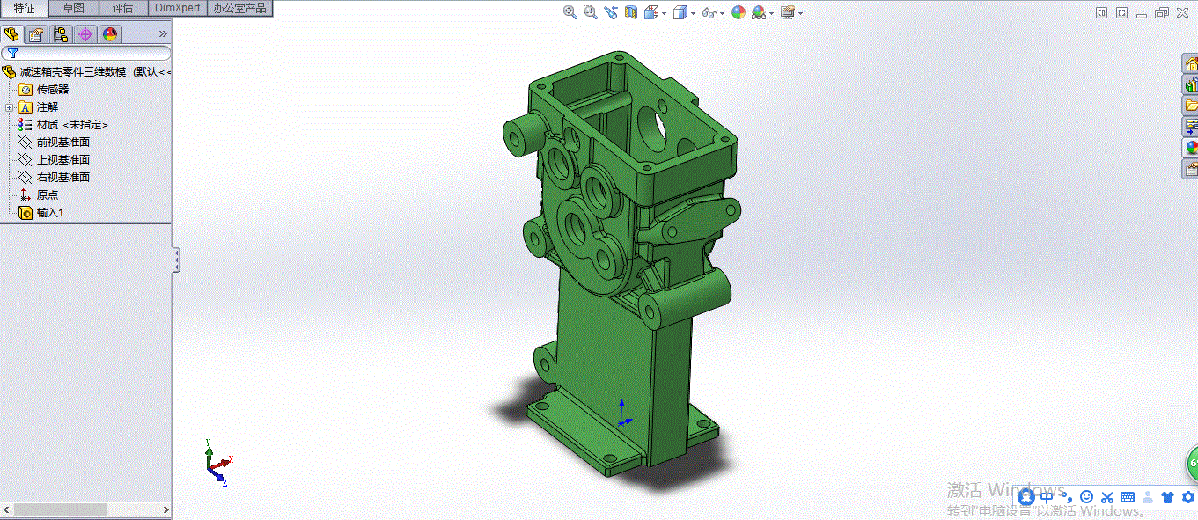1198x520 pixels.
Task: Click the filter funnel icon
Action: coord(12,54)
